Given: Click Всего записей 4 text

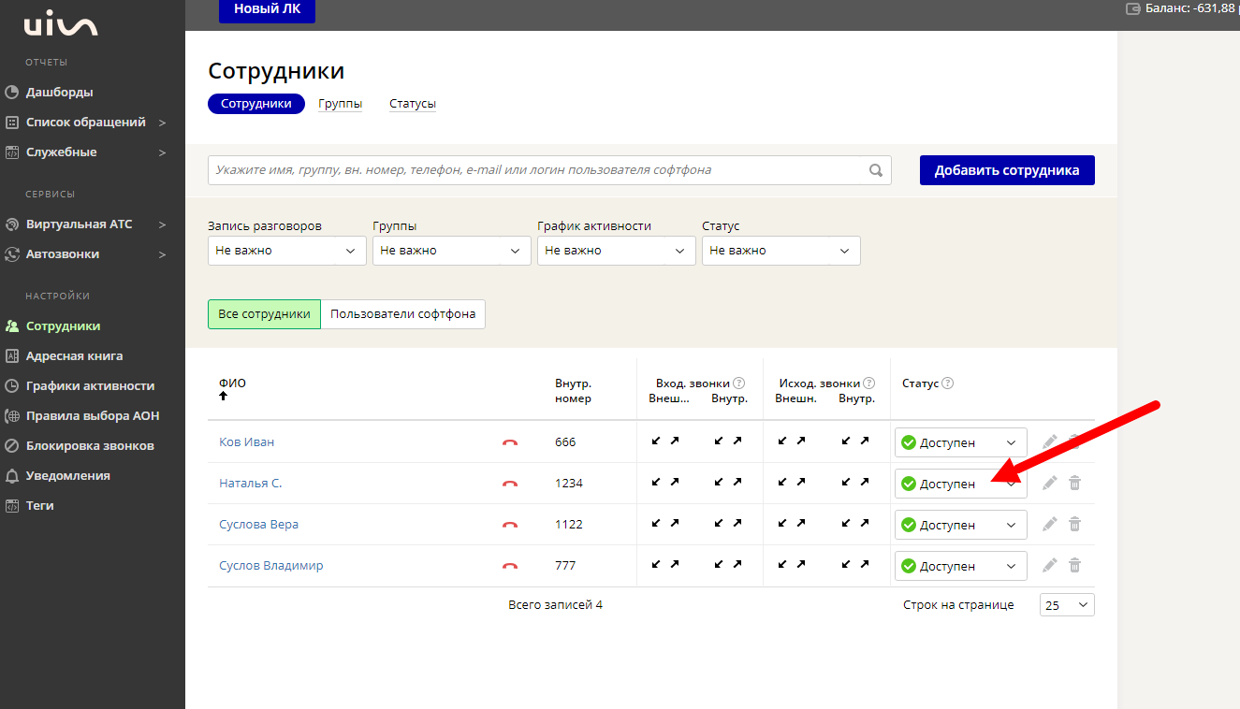Looking at the screenshot, I should click(x=555, y=605).
